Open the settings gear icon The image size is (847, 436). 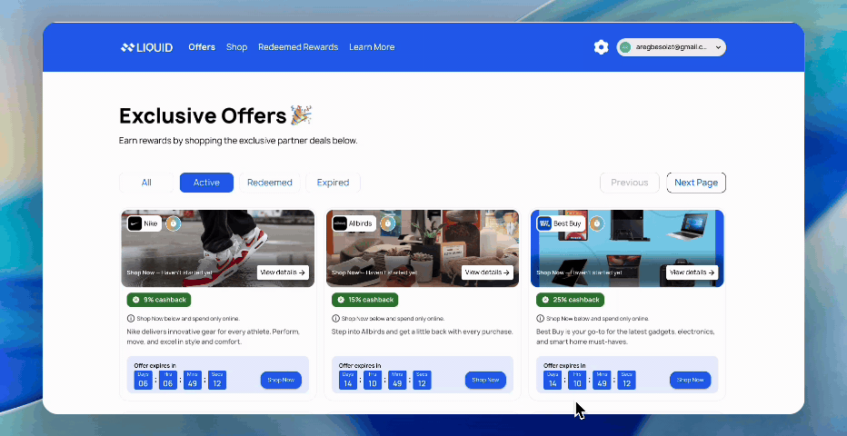[x=601, y=47]
